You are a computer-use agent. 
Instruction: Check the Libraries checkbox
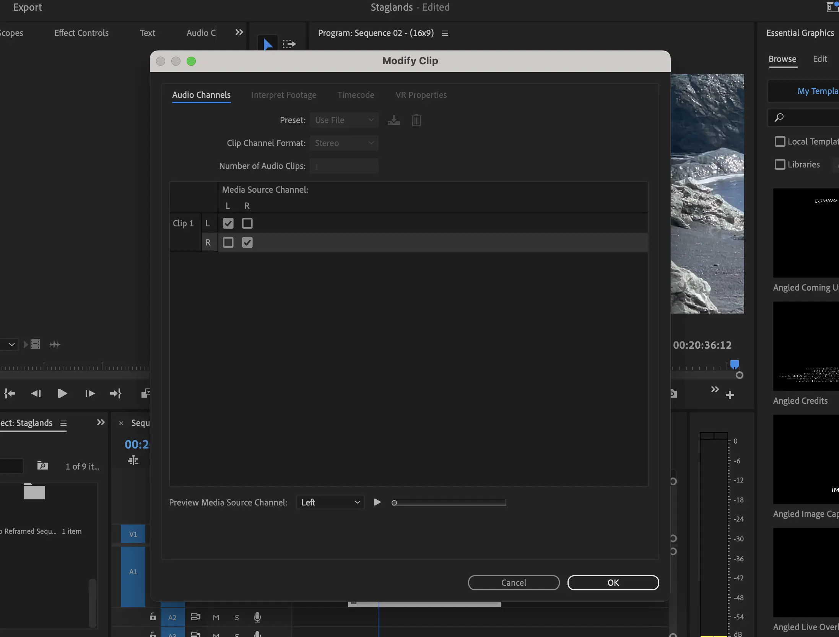click(x=780, y=164)
